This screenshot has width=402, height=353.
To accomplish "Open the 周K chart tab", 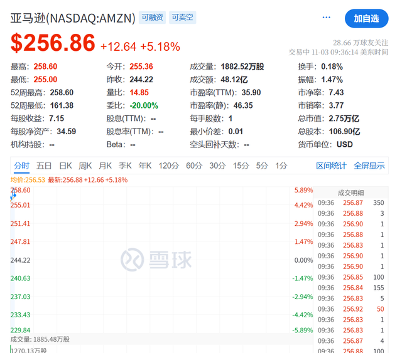I will (x=85, y=166).
